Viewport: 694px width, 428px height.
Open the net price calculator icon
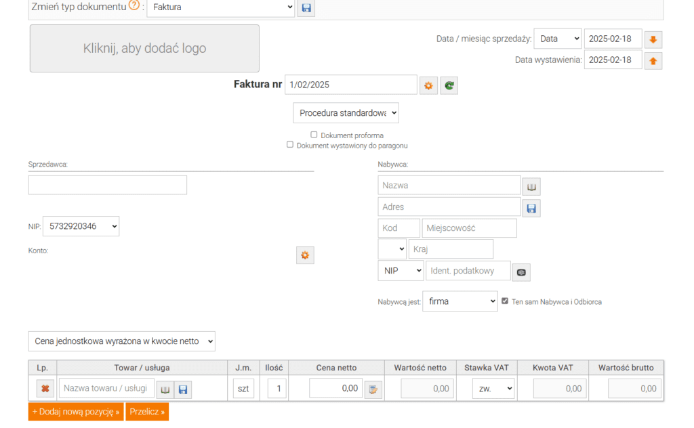[373, 389]
